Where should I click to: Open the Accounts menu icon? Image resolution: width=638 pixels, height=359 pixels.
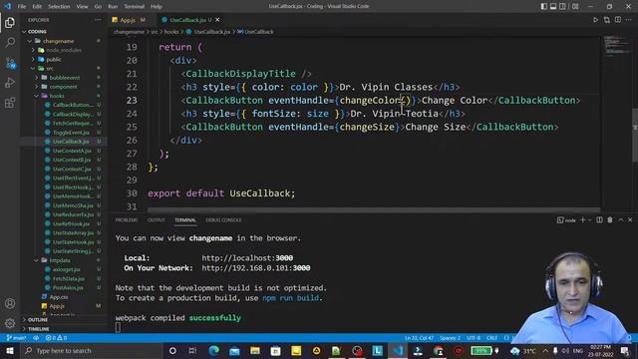click(x=10, y=303)
